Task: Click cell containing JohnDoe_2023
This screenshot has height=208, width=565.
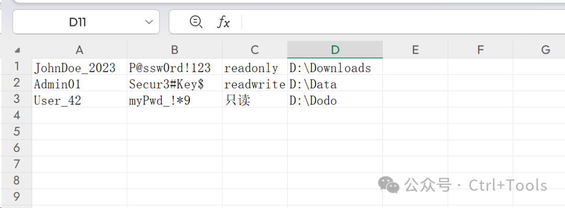Action: (80, 66)
